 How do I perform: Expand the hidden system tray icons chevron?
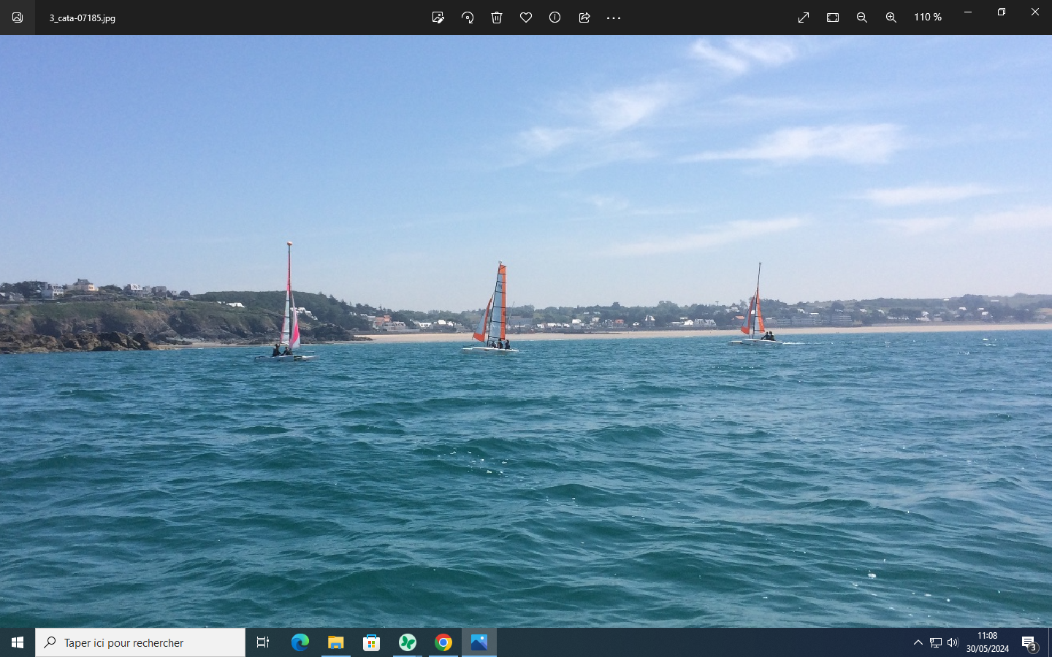[918, 642]
